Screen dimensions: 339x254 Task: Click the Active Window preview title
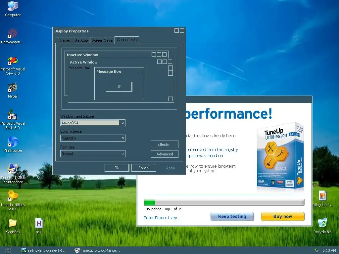(x=84, y=62)
